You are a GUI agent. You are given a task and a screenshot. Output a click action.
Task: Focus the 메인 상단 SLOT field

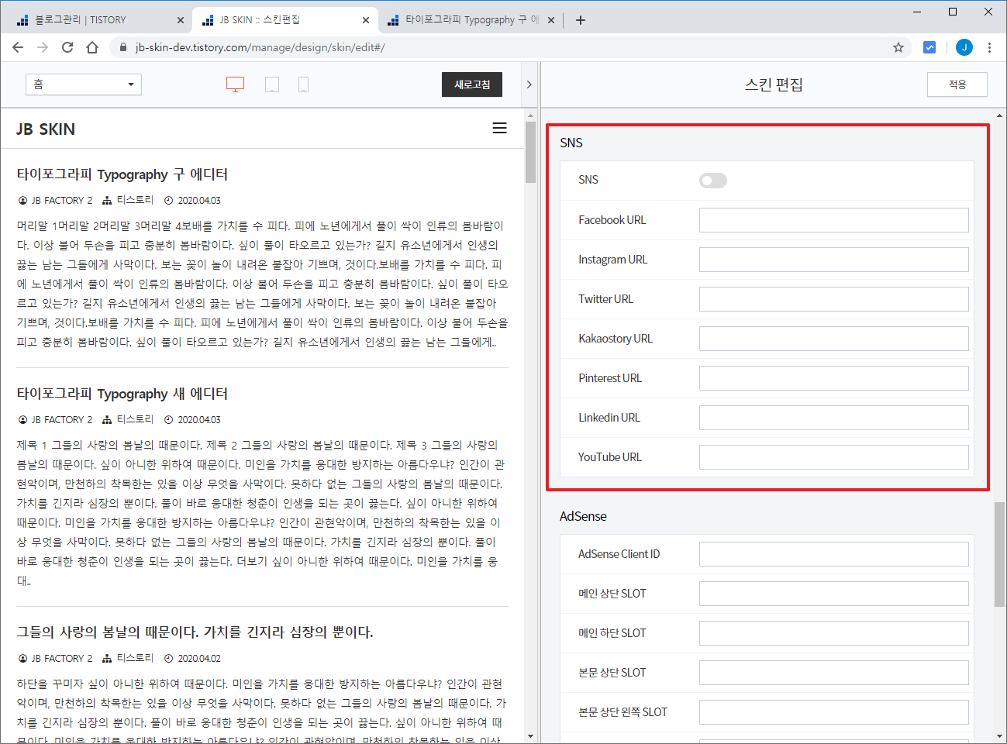click(x=834, y=594)
